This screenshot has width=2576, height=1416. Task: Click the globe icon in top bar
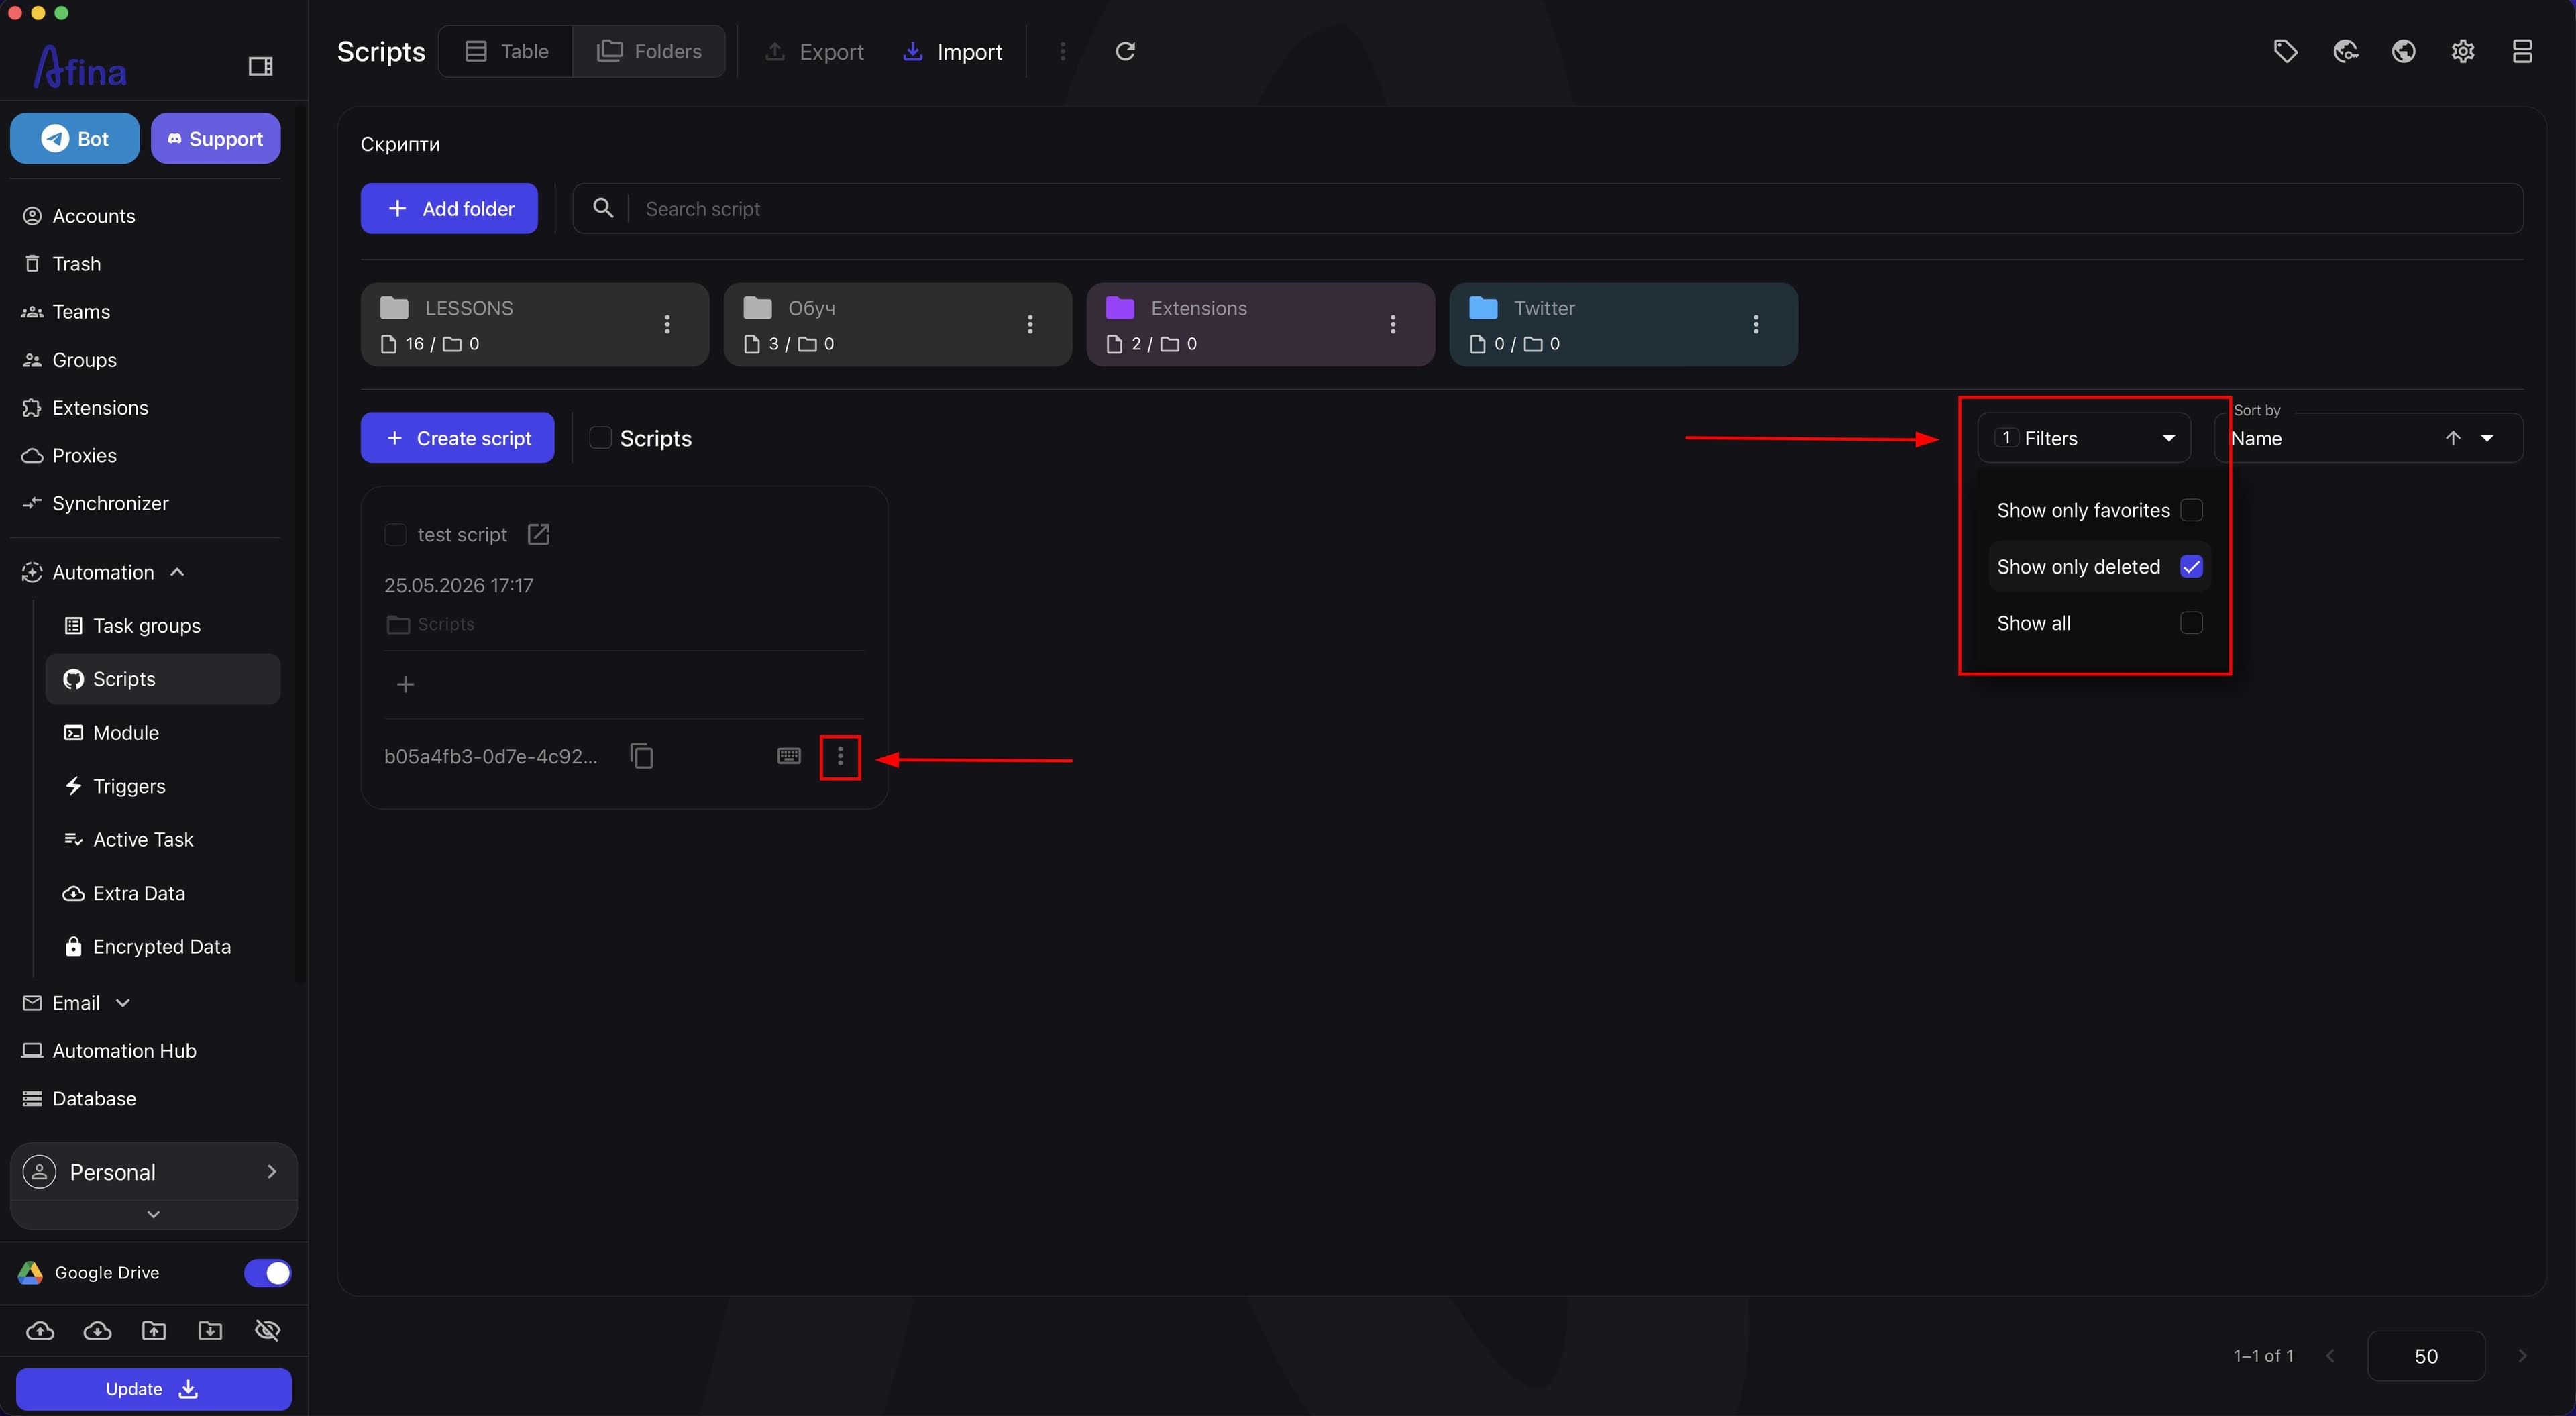2404,51
